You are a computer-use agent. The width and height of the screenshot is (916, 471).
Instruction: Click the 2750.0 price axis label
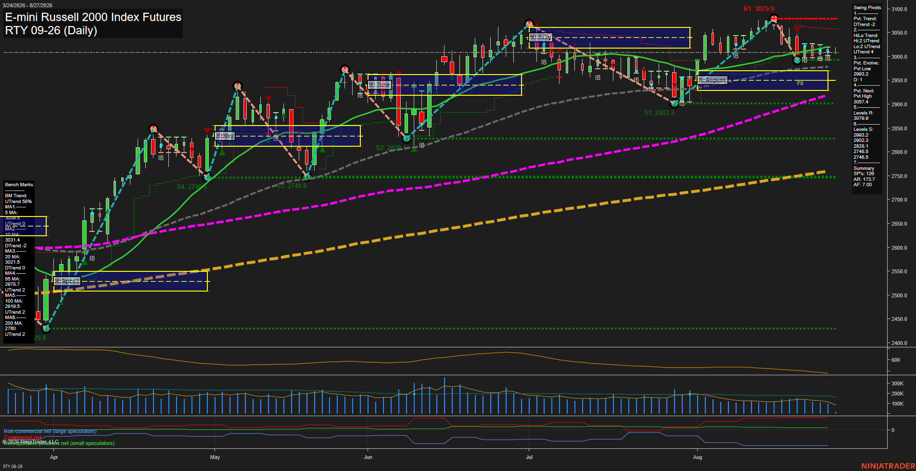pyautogui.click(x=899, y=176)
